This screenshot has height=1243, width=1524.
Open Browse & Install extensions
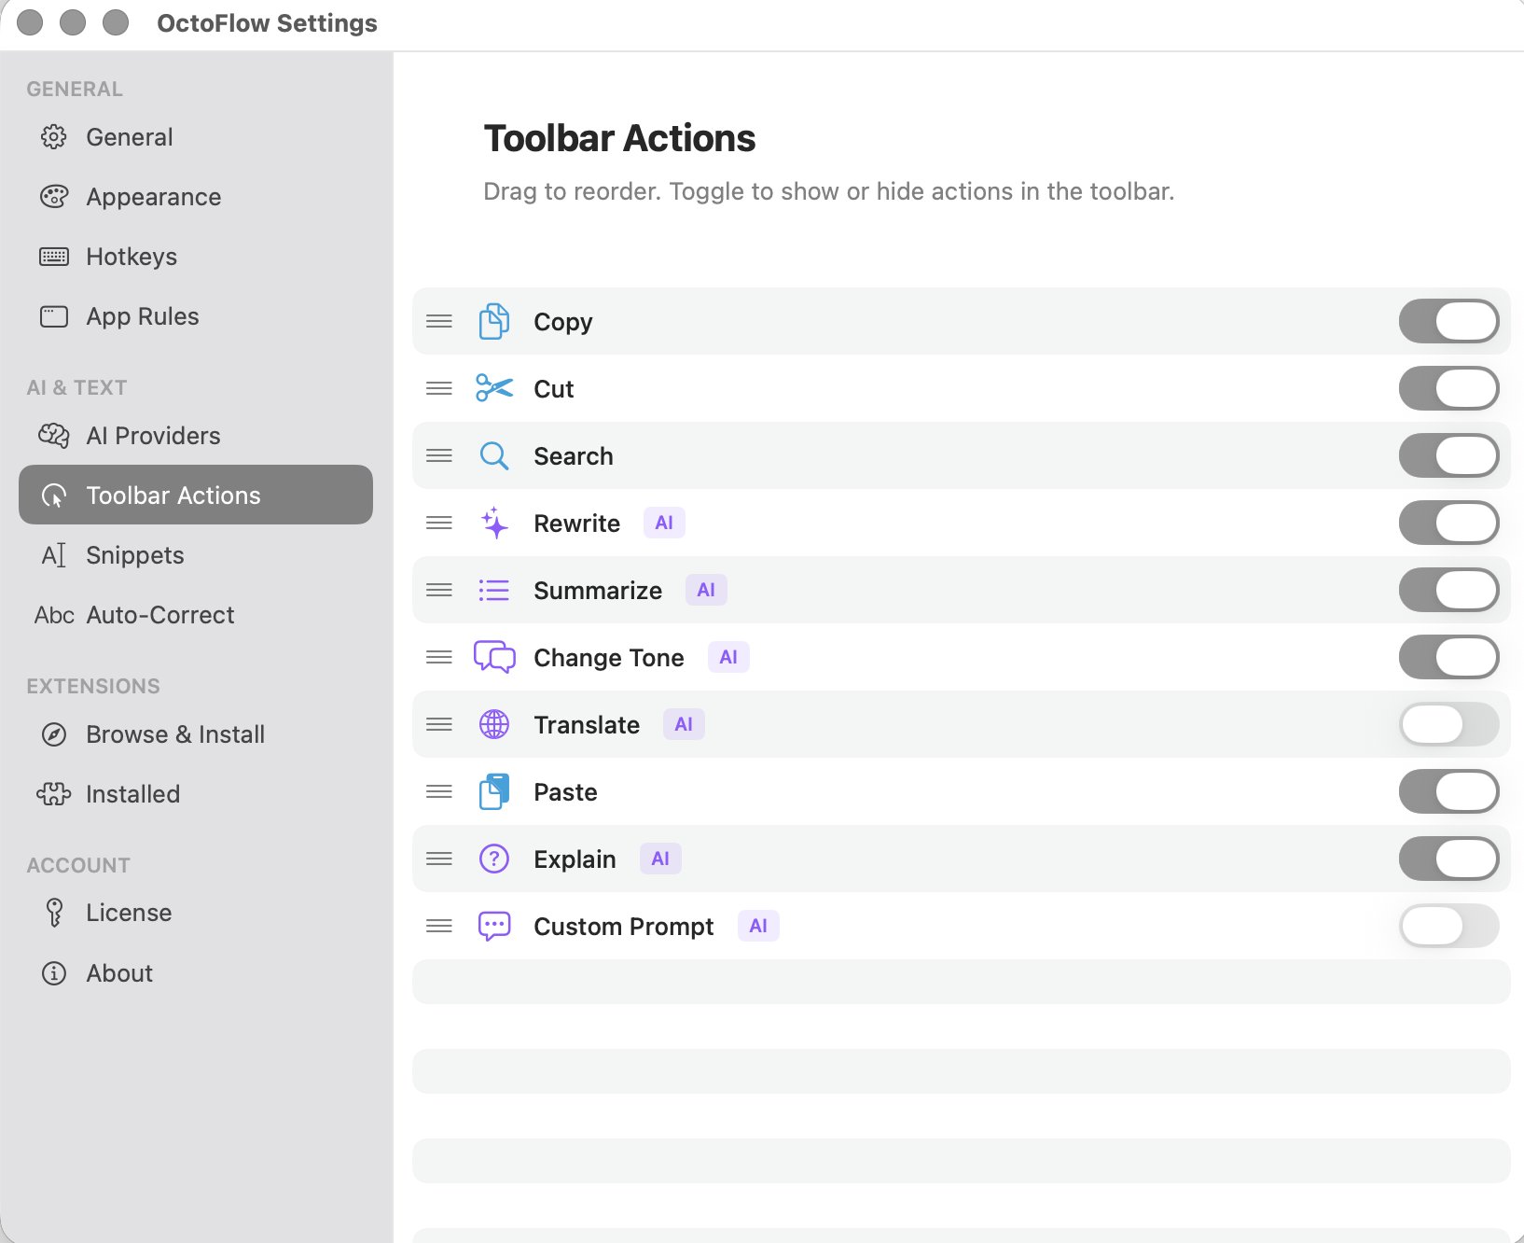196,734
